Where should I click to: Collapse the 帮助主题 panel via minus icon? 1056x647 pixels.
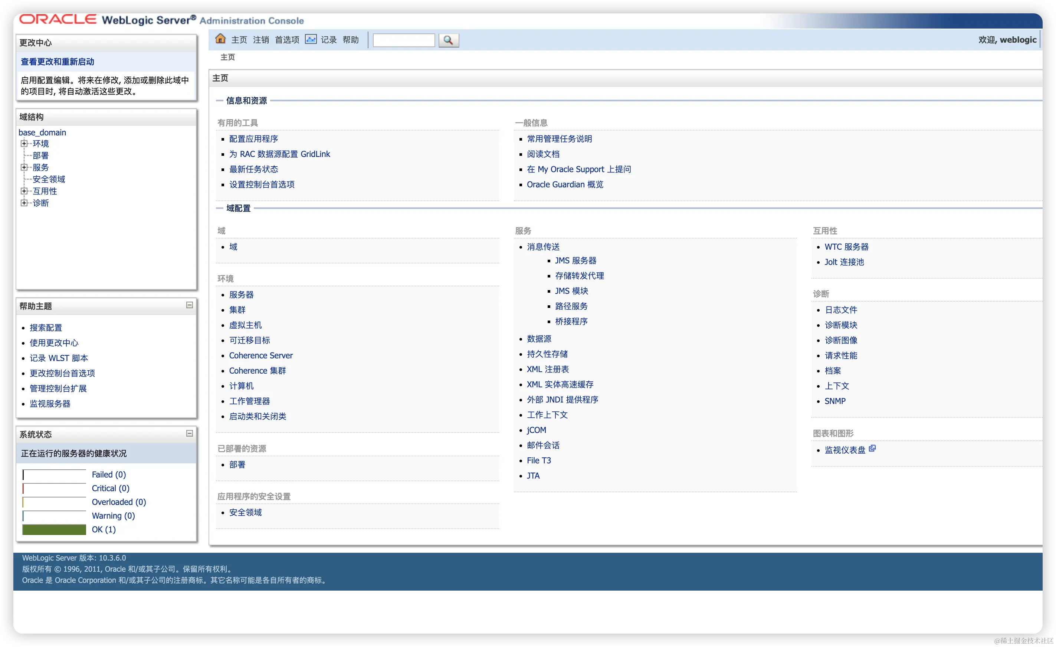tap(190, 305)
